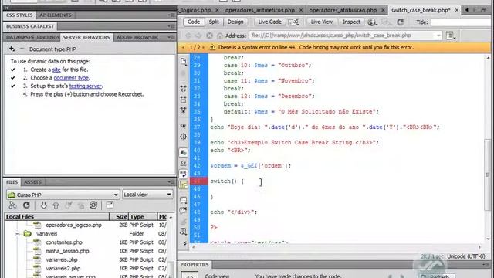
Task: Click the Check Out files icon
Action: click(69, 205)
